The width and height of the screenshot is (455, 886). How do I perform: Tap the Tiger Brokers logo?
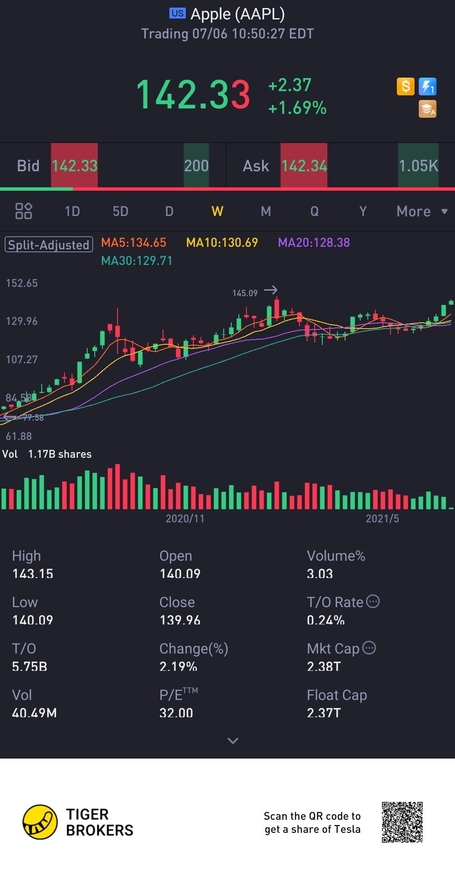40,822
